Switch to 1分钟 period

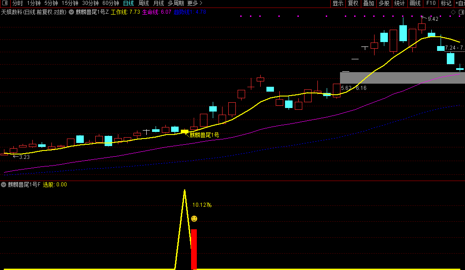point(34,3)
